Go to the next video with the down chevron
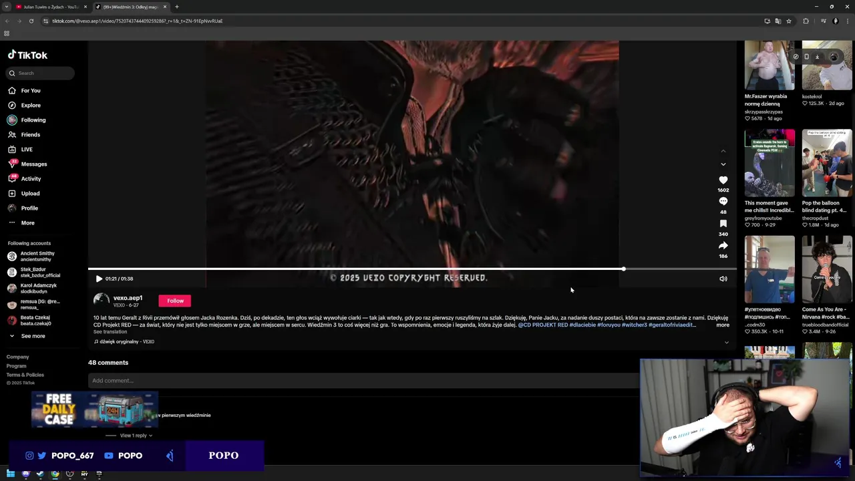Screen dimensions: 855x481 click(723, 164)
